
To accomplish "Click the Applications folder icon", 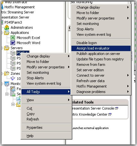I will (x=7, y=33).
